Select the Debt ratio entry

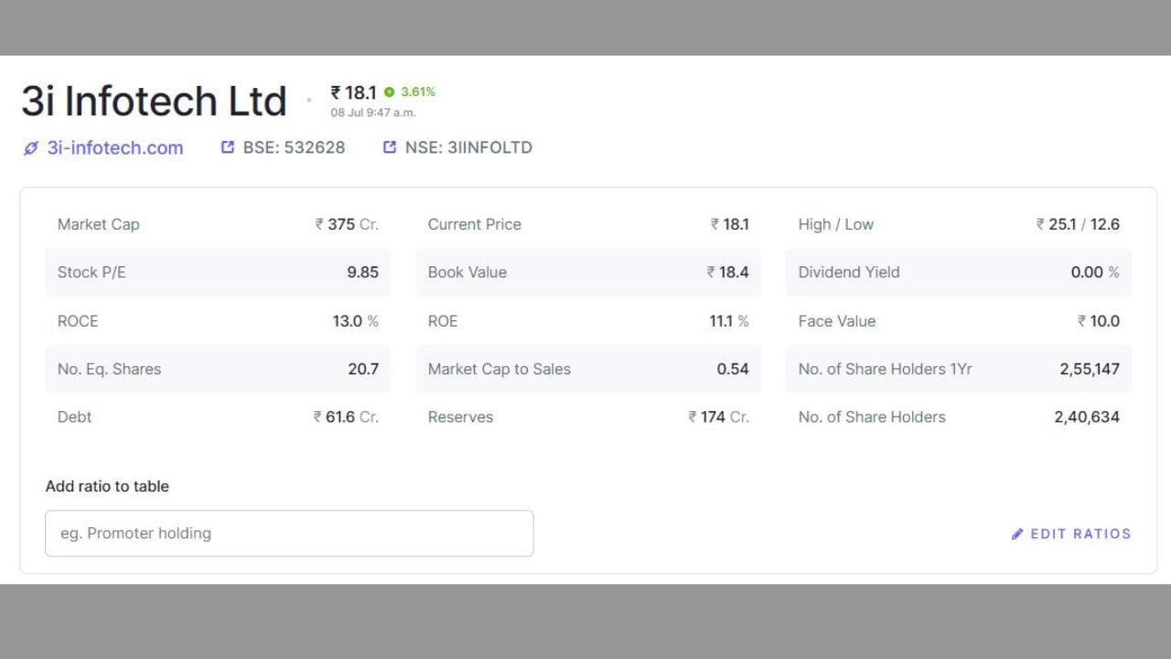click(x=218, y=416)
